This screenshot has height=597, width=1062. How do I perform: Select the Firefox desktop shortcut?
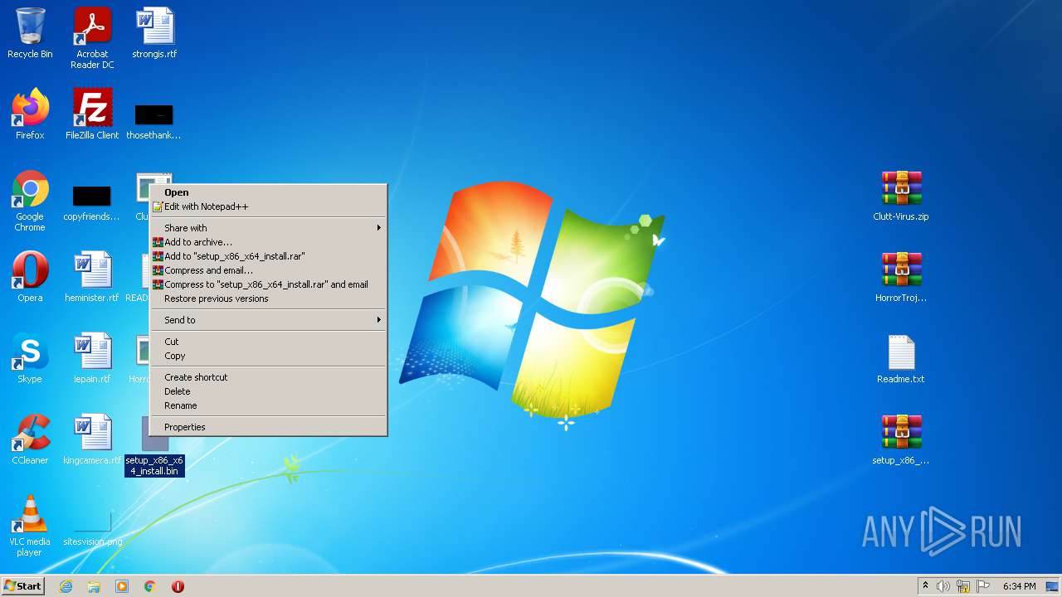pyautogui.click(x=30, y=114)
